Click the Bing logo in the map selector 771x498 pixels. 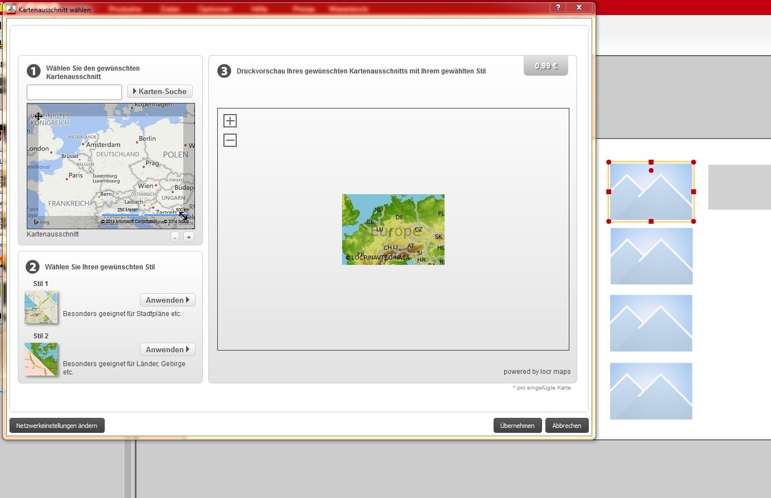click(41, 222)
